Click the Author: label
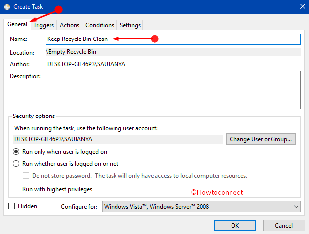The image size is (309, 234). pyautogui.click(x=20, y=64)
